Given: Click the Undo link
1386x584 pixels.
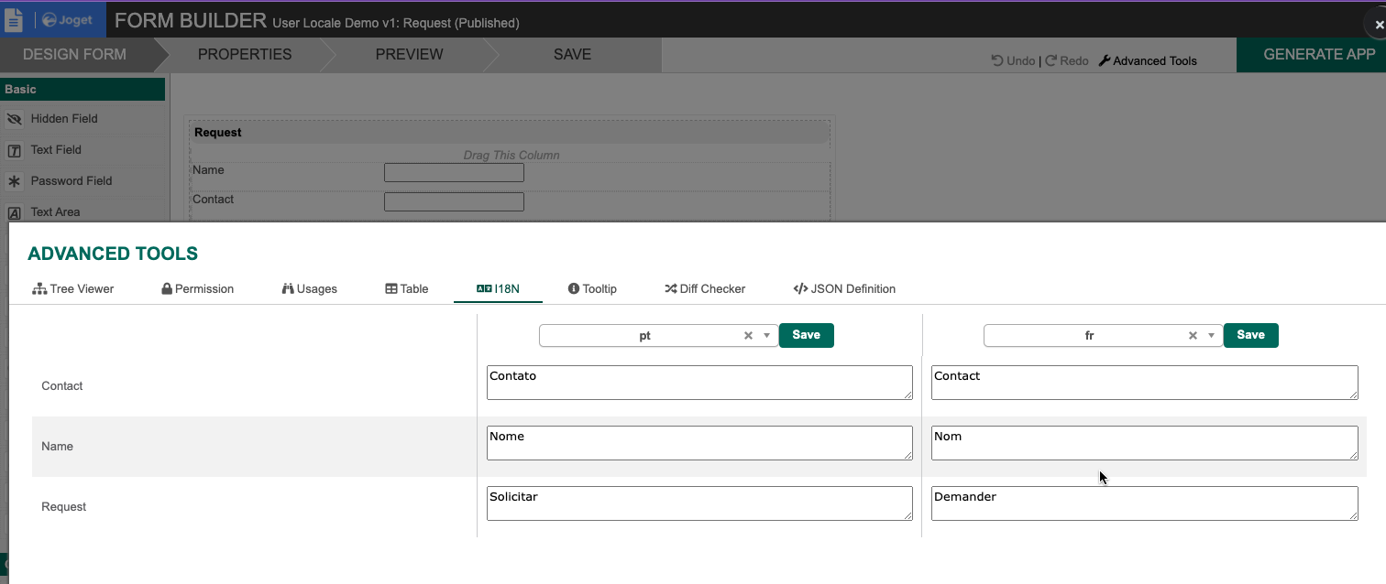Looking at the screenshot, I should tap(1013, 60).
